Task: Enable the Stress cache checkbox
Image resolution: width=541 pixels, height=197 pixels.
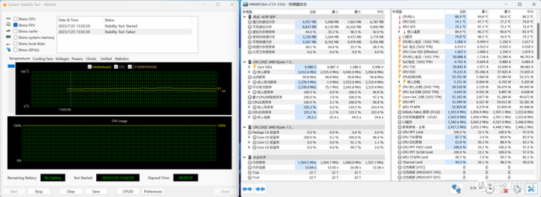Action: click(x=15, y=32)
